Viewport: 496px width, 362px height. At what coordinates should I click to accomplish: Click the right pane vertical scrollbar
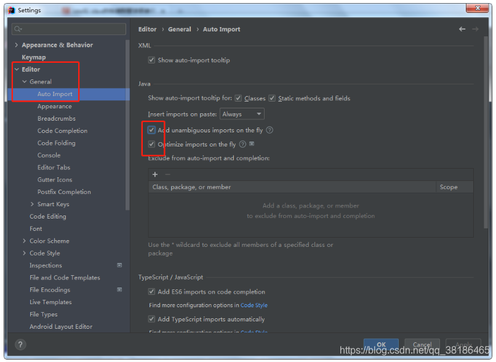point(486,132)
